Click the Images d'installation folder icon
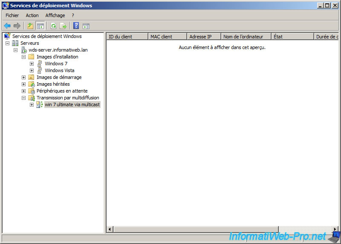Viewport: 341px width, 244px height. (x=31, y=57)
